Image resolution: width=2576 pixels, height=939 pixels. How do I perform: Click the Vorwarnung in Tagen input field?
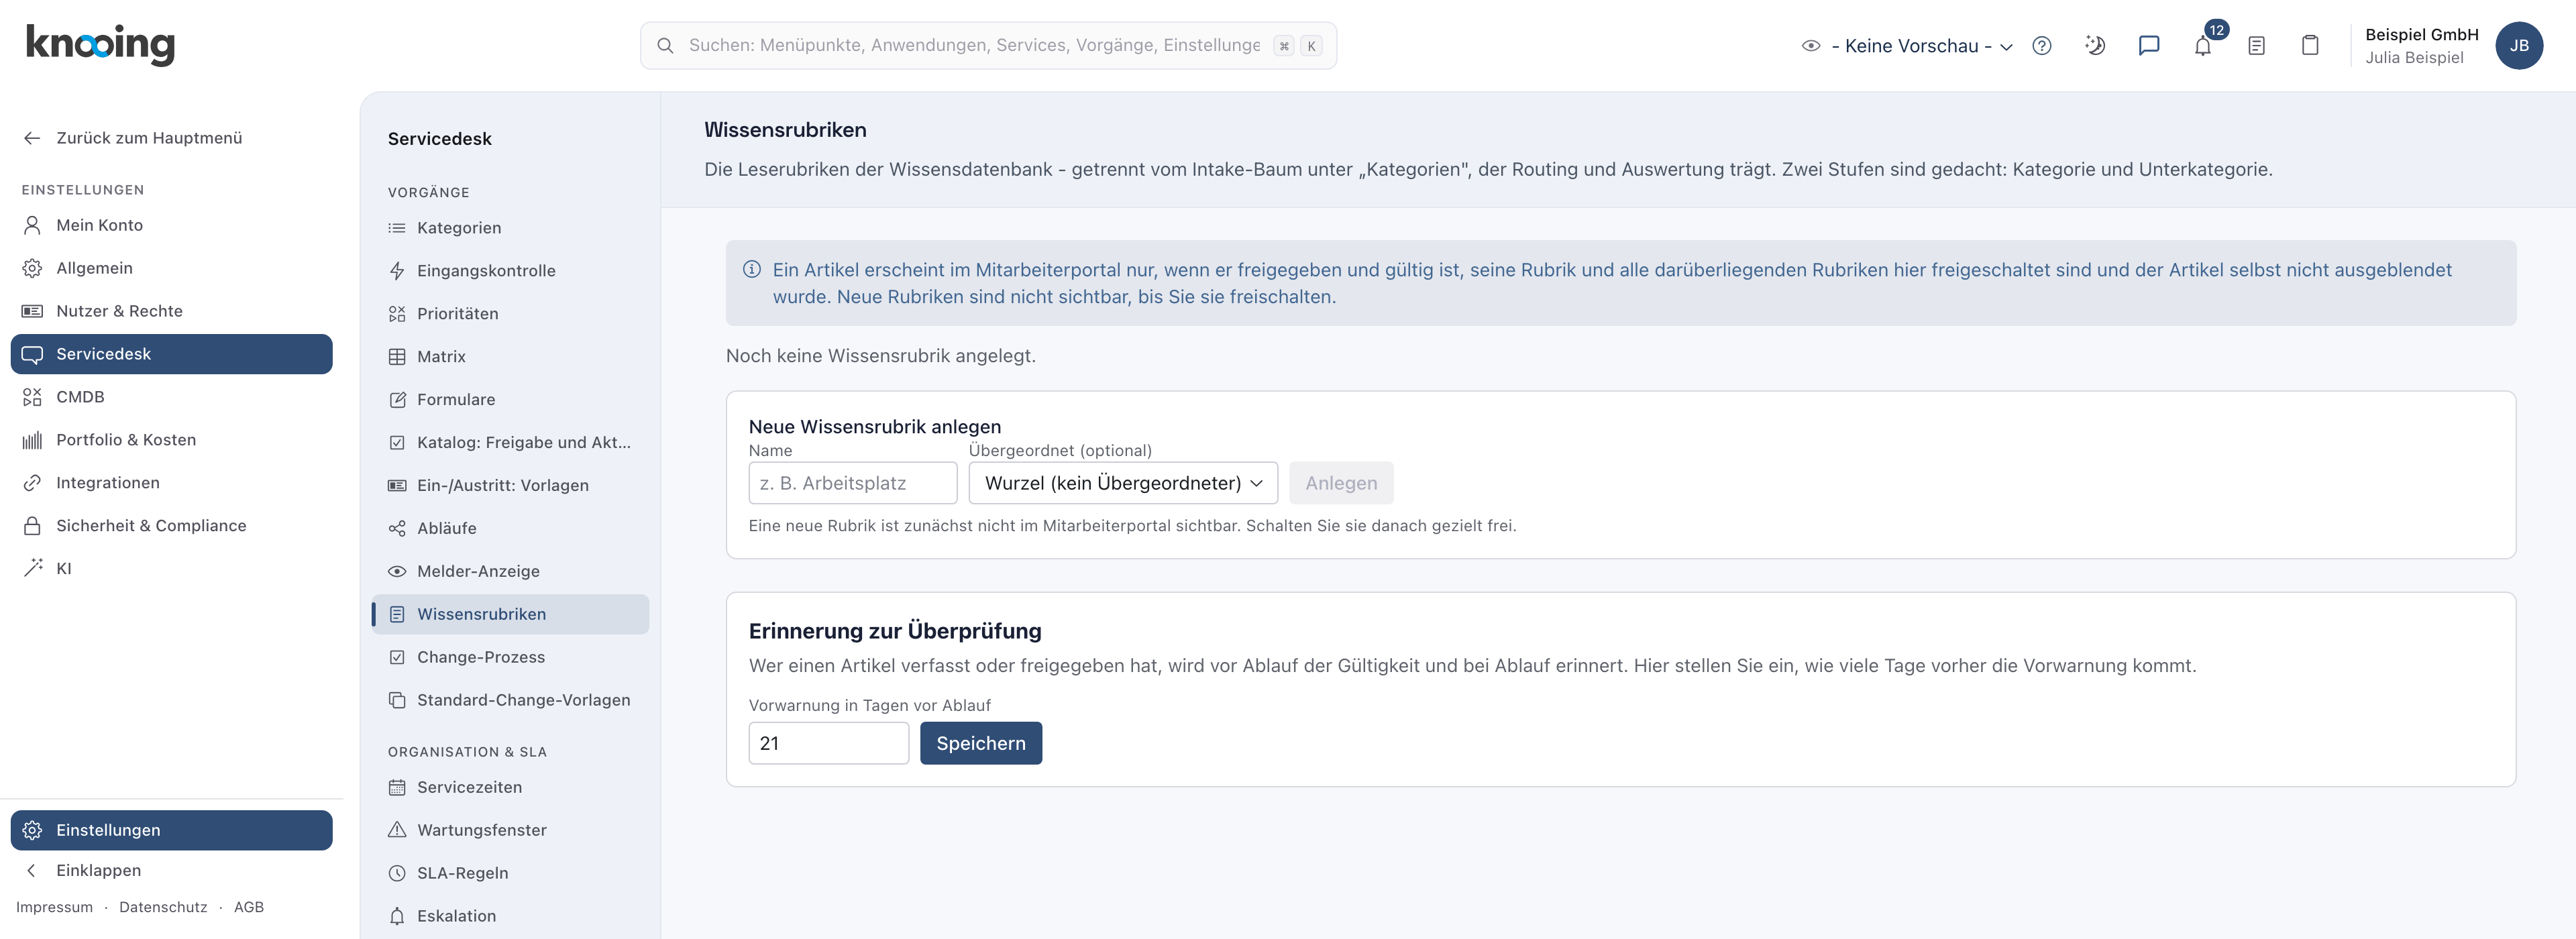(829, 743)
